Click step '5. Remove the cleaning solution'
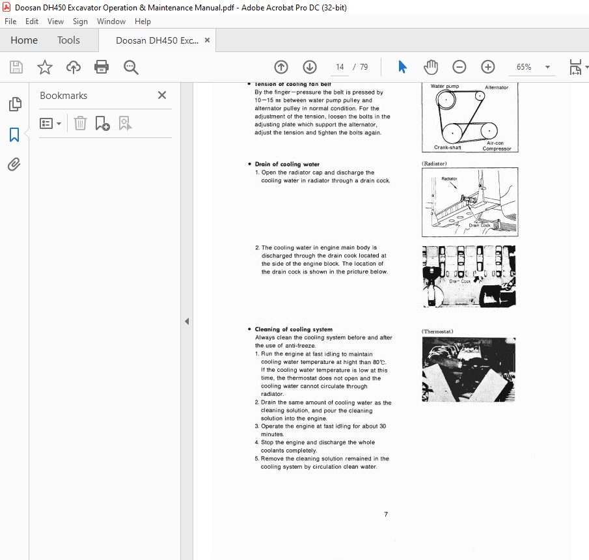The image size is (589, 560). point(322,463)
